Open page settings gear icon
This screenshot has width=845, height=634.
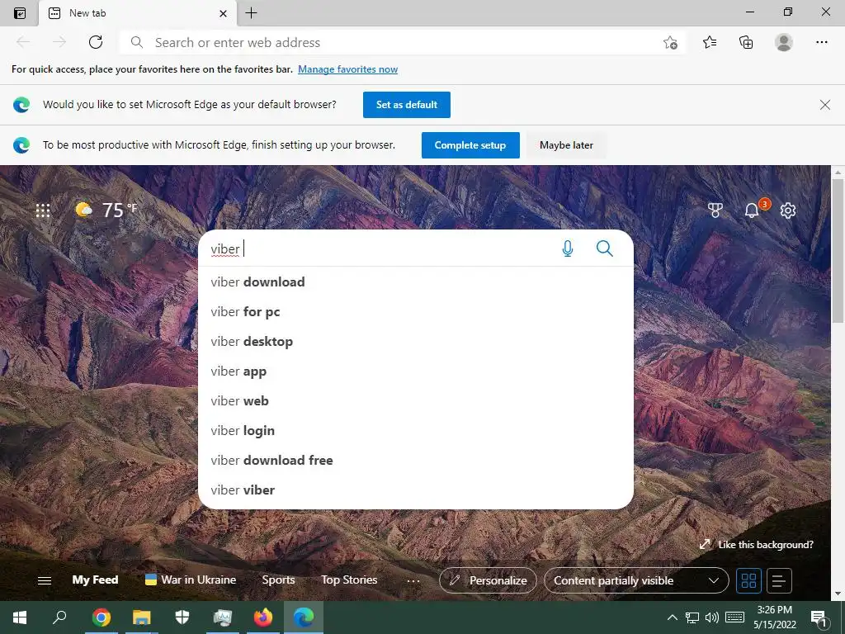point(788,211)
